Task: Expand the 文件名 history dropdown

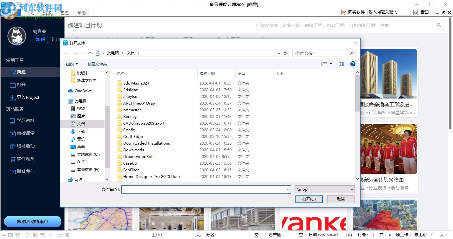Action: click(x=288, y=190)
